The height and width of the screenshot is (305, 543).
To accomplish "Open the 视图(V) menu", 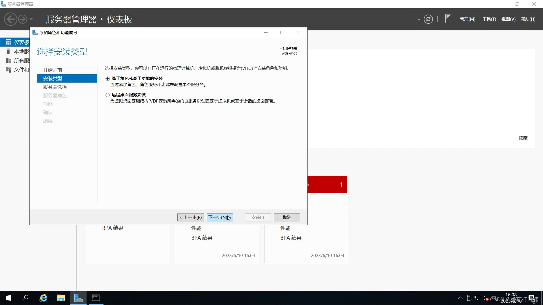I will (508, 19).
